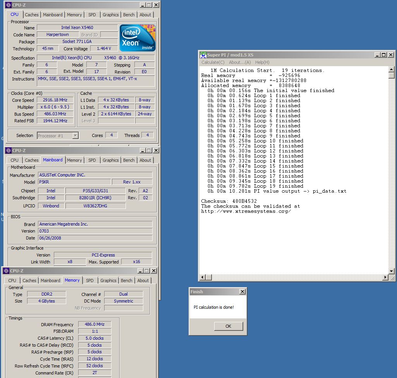Click the Super PI horizontal scrollbar left arrow
This screenshot has height=378, width=397.
202,277
